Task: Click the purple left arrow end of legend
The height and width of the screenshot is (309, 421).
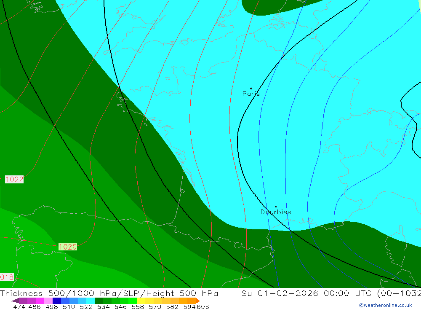Action: tap(15, 301)
